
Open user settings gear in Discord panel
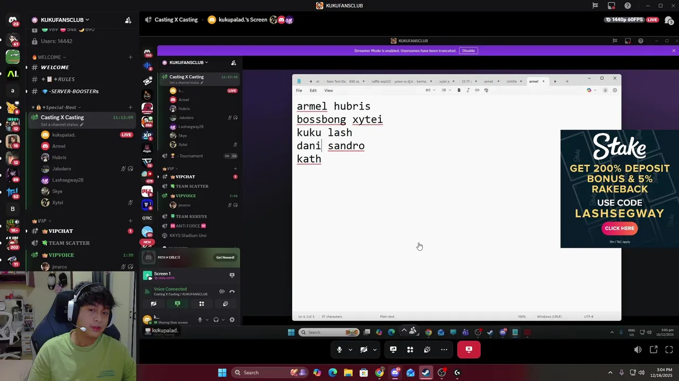tap(232, 320)
